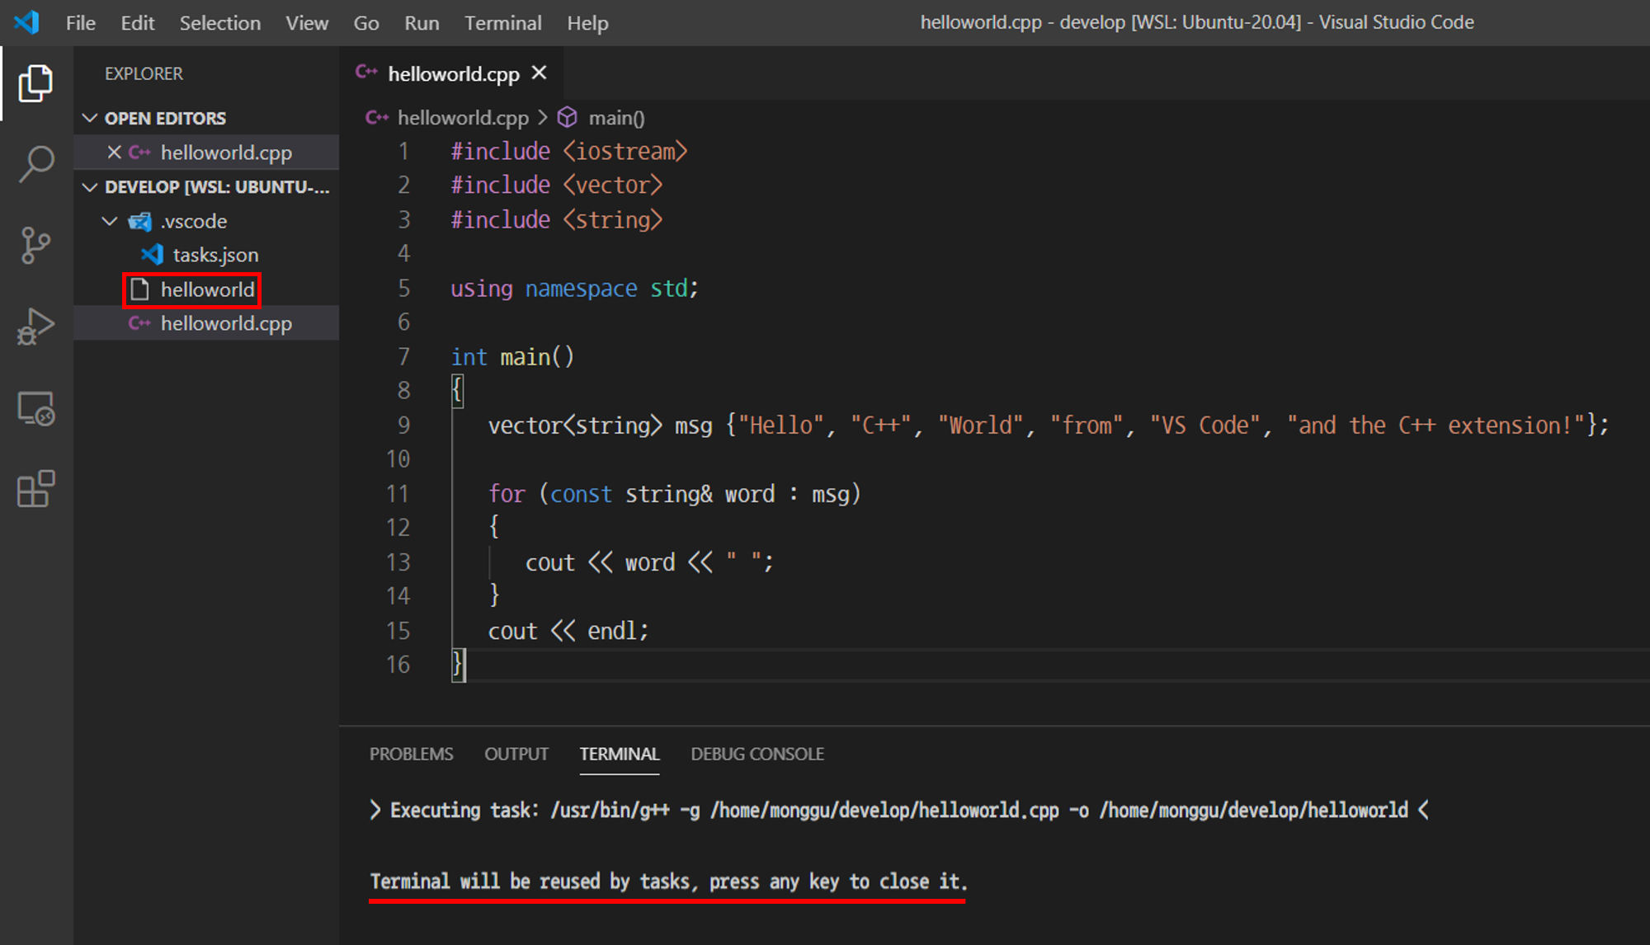Open the Run menu

(421, 23)
